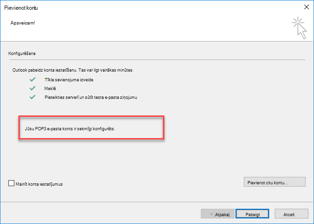
Task: Open Pievienot citu kontu... button
Action: point(275,182)
